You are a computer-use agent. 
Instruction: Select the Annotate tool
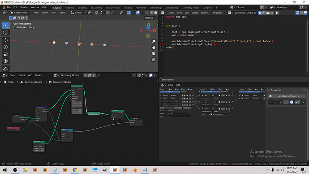(x=5, y=69)
